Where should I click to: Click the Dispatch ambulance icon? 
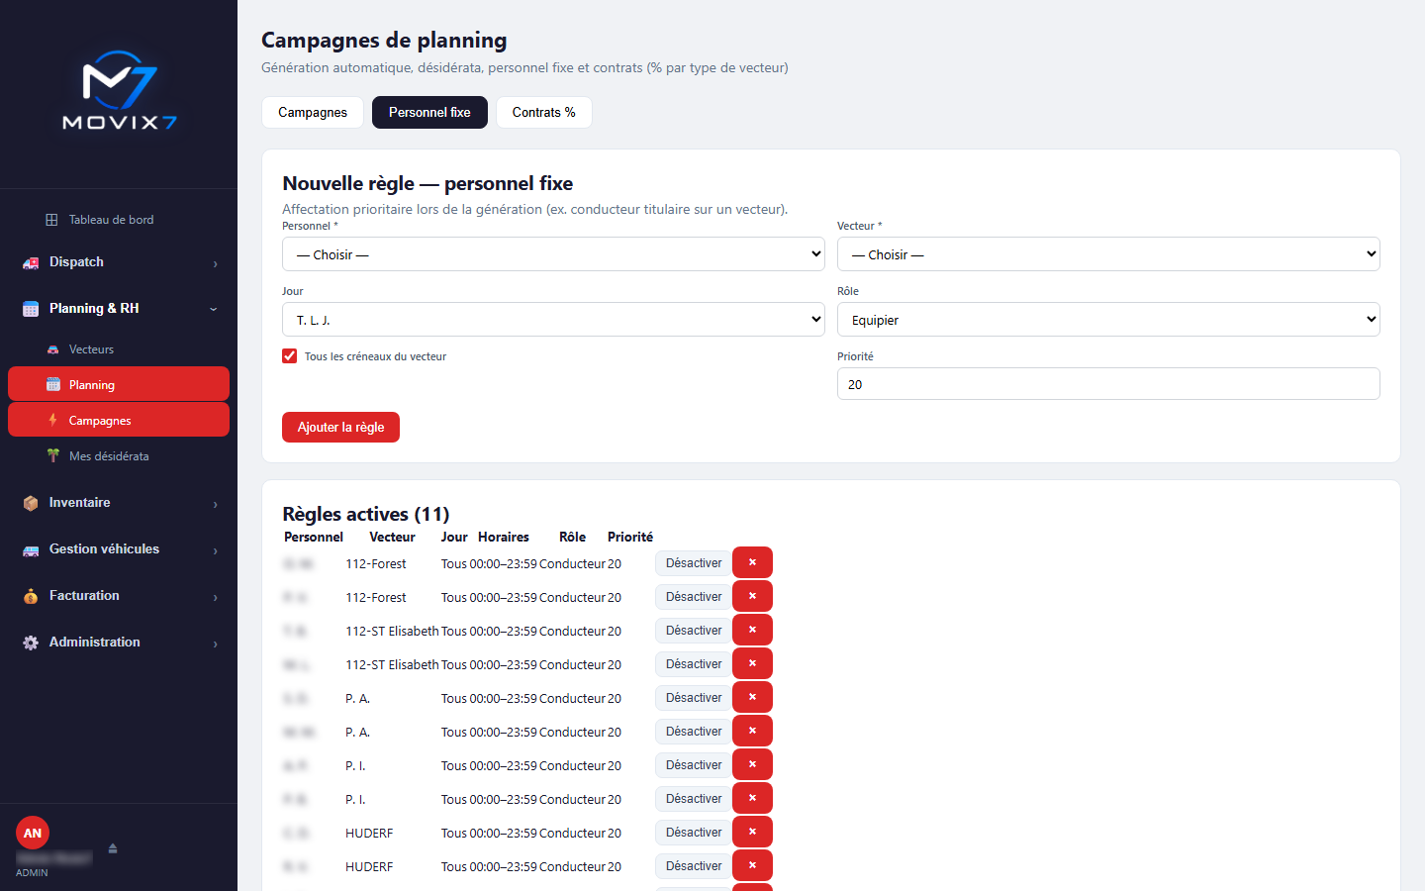31,262
